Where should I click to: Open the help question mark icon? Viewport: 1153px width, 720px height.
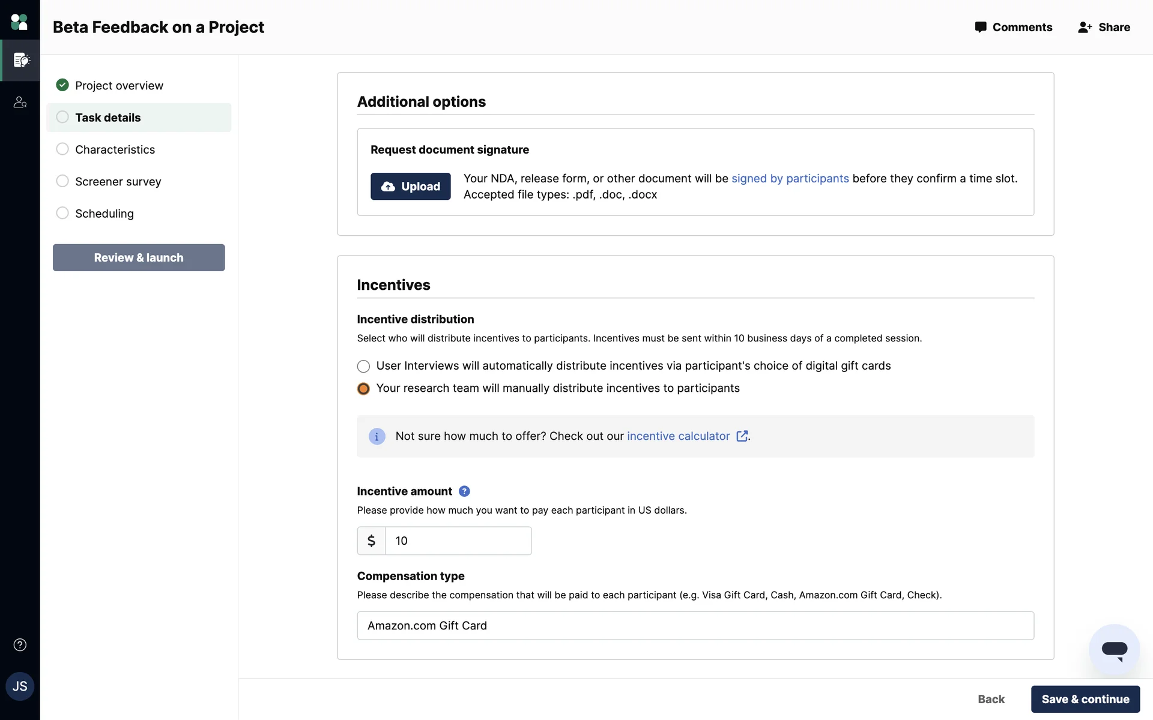click(x=20, y=645)
